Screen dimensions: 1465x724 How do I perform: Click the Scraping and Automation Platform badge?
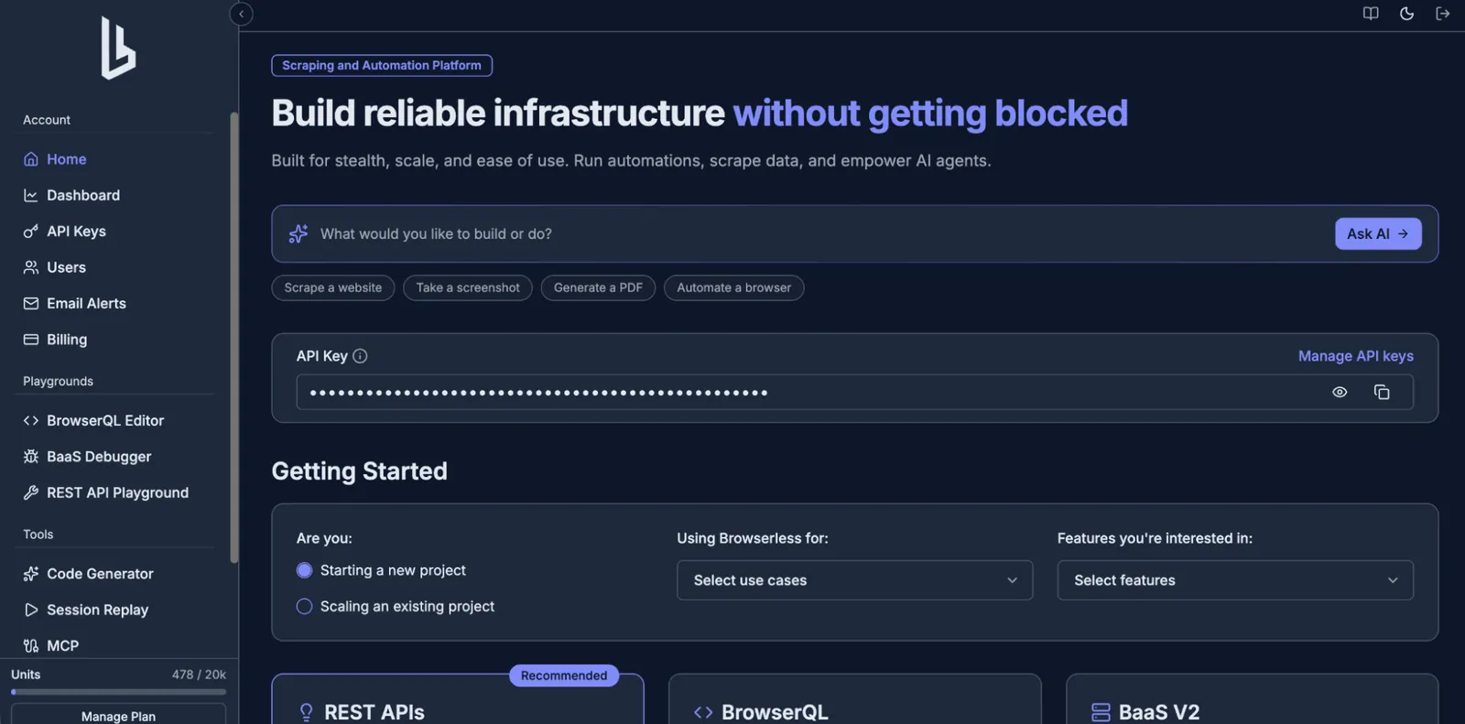point(382,66)
